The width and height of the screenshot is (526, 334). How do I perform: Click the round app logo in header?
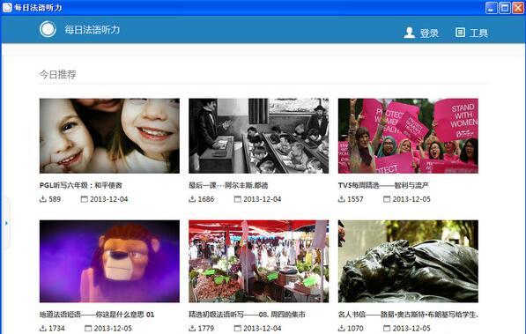tap(48, 29)
